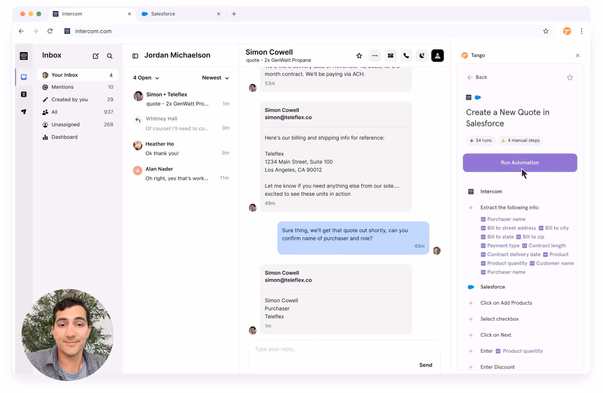This screenshot has height=393, width=603.
Task: Select Your Inbox in sidebar
Action: tap(77, 75)
